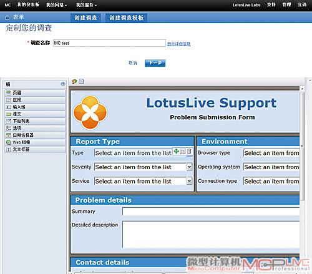
Task: Click the 调查名称 field containing MC test
Action: 109,43
